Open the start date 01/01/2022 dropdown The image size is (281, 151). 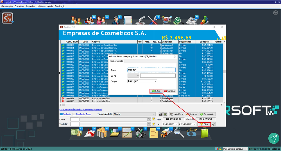177,124
